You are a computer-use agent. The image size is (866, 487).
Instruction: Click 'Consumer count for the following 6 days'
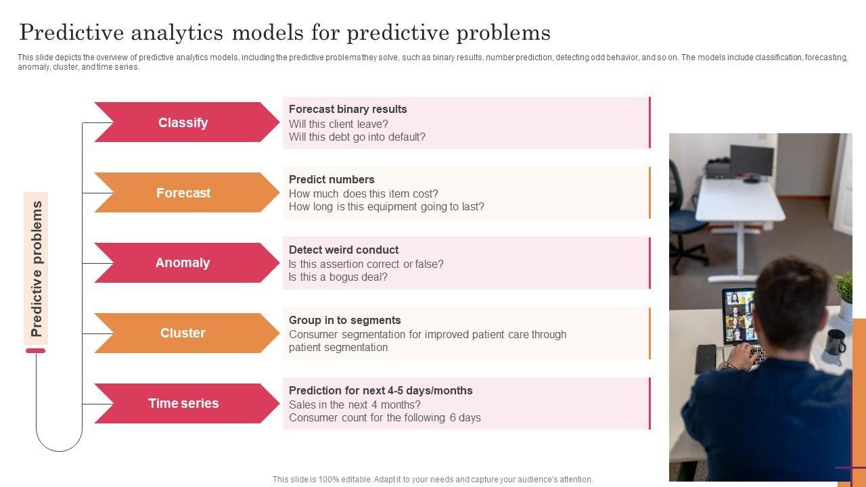click(x=385, y=418)
